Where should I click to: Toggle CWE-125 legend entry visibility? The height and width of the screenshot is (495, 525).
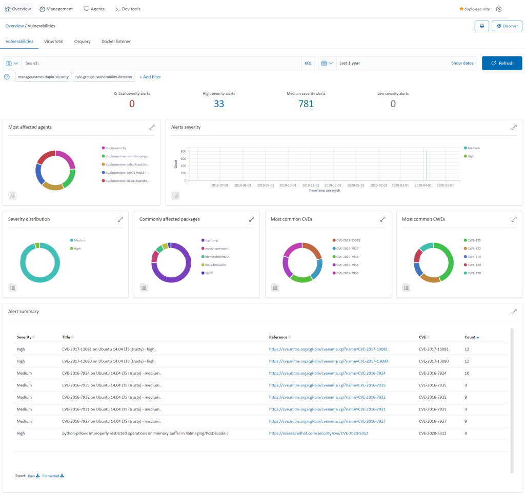pyautogui.click(x=472, y=240)
